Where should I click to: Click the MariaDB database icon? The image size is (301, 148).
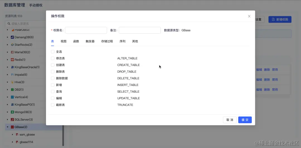[x=12, y=52]
